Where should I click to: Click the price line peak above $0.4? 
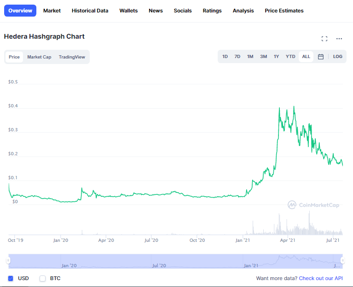coord(294,106)
